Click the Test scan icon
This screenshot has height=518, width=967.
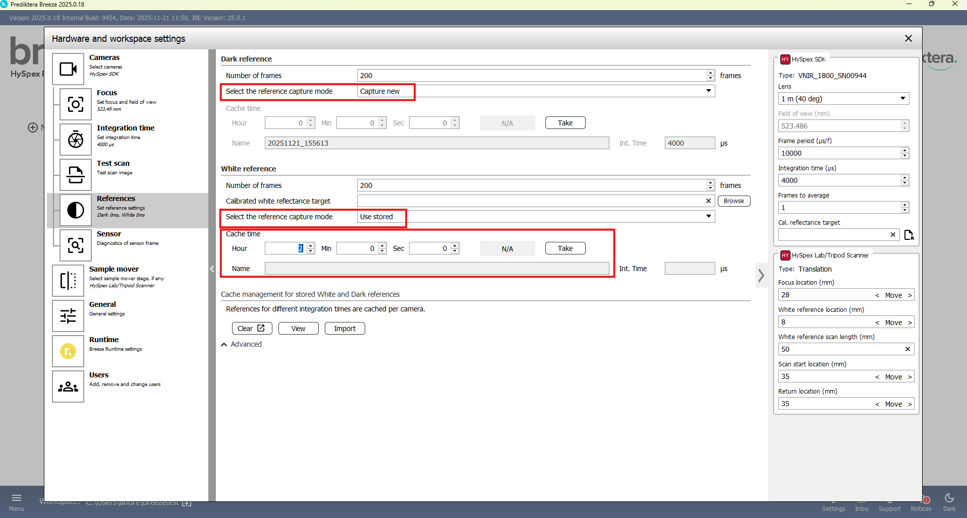76,175
